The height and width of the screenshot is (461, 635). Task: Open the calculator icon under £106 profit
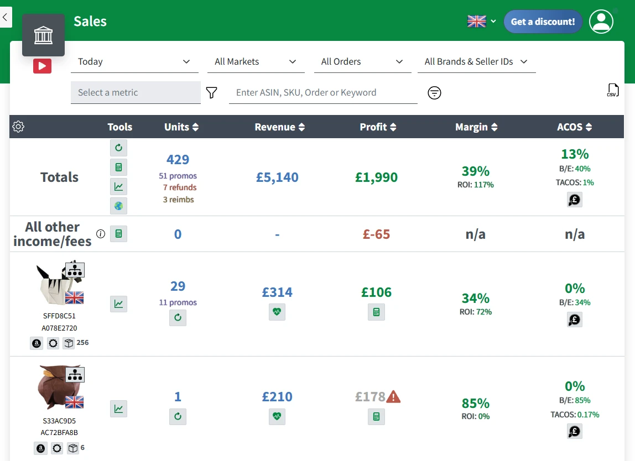376,312
